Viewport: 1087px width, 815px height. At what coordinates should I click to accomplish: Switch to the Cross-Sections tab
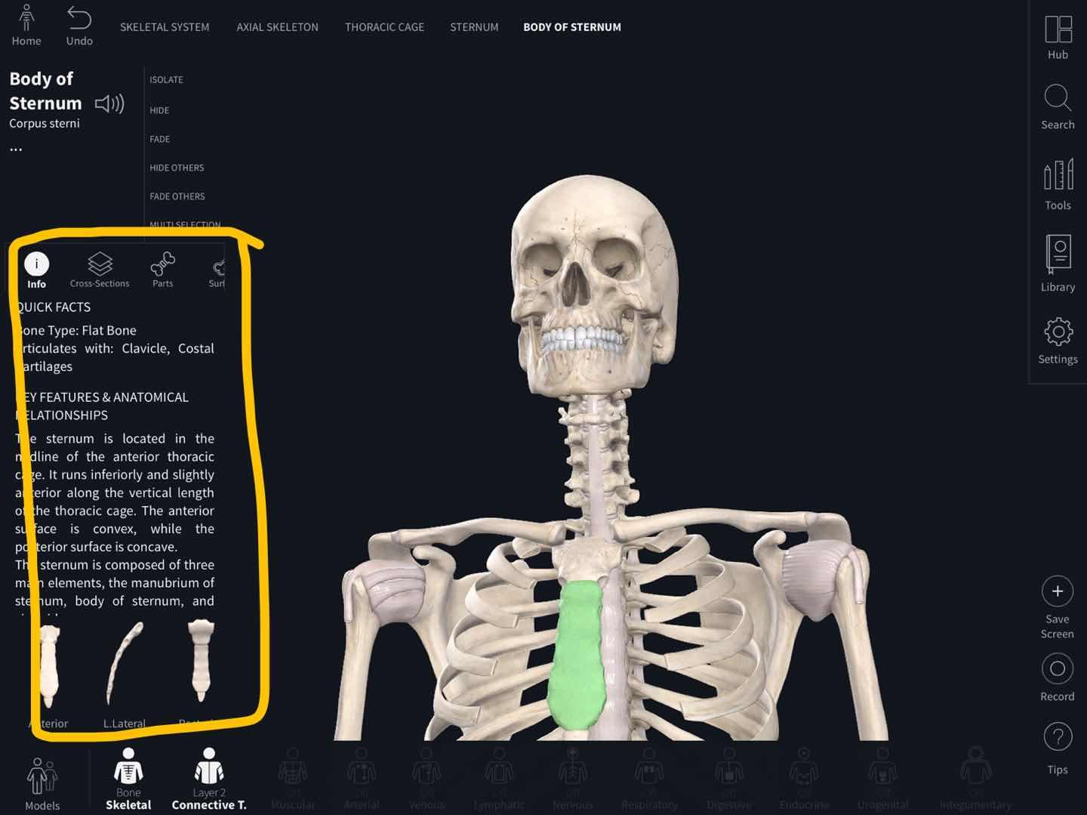(100, 270)
